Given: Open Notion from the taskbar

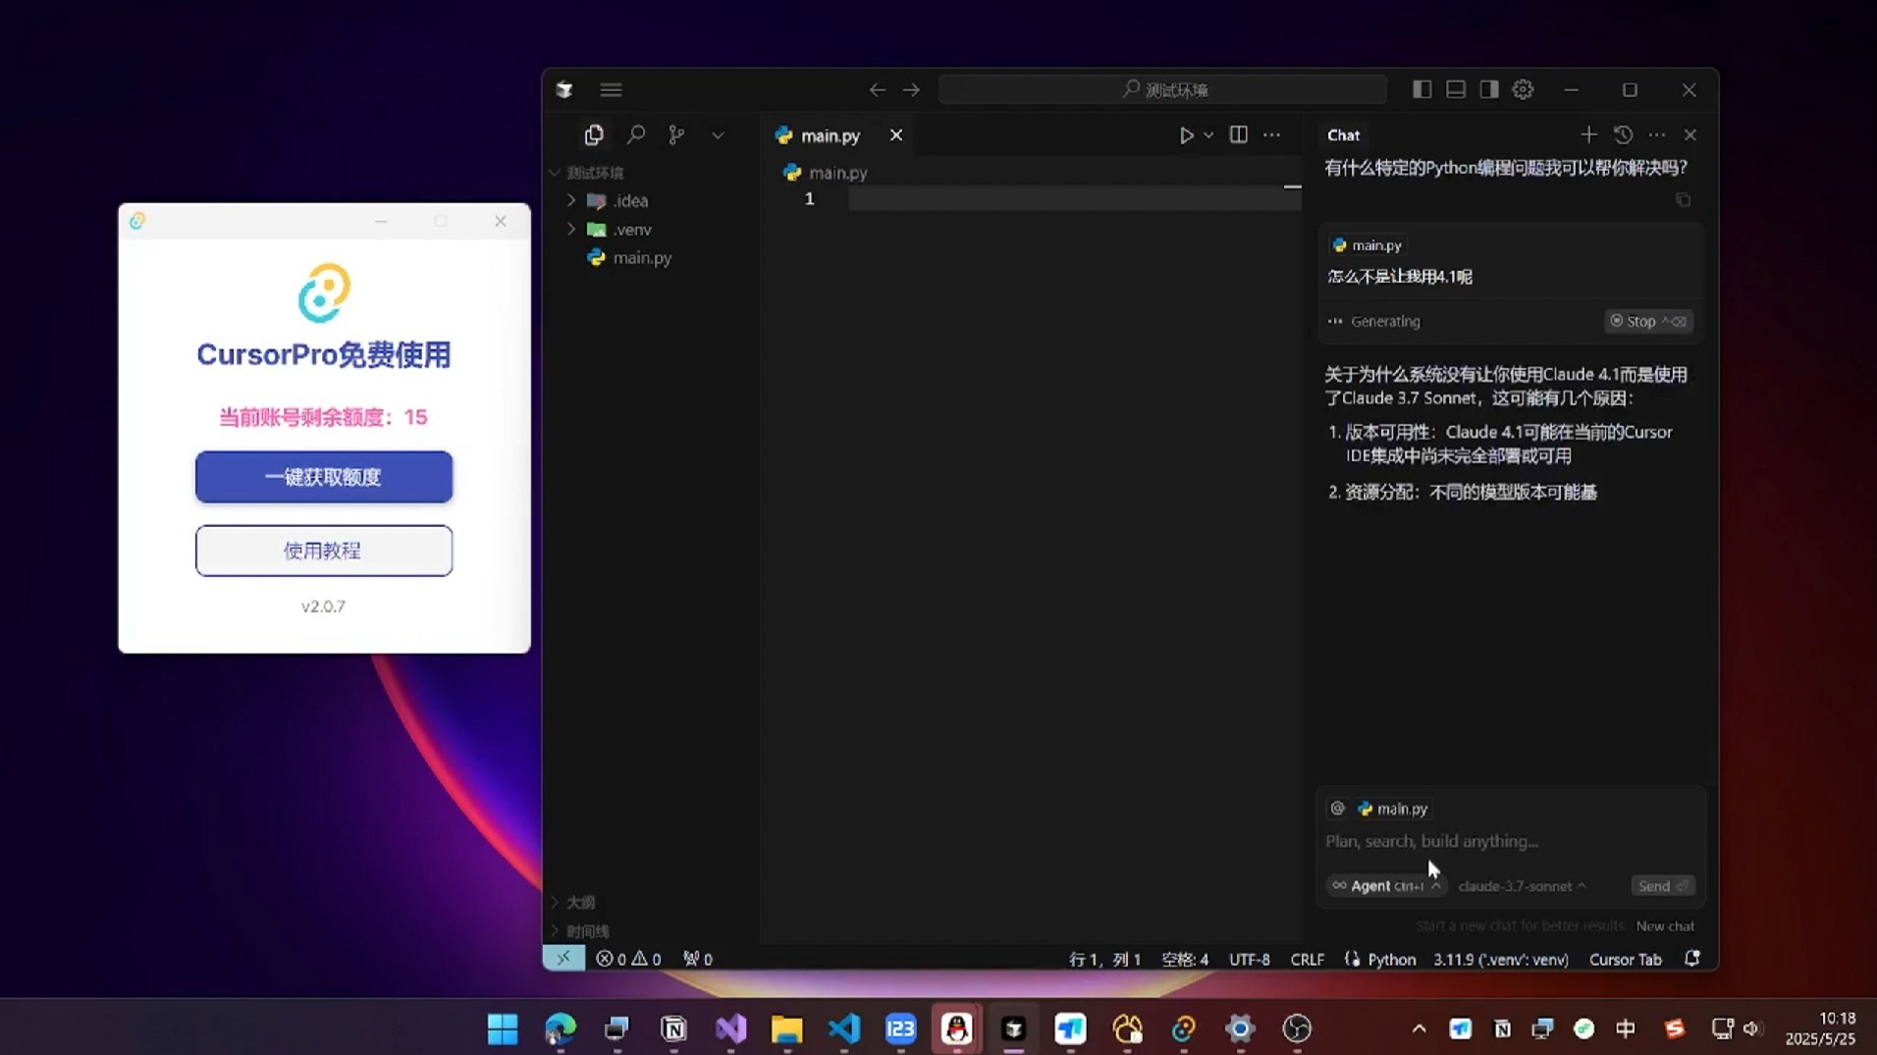Looking at the screenshot, I should [673, 1029].
